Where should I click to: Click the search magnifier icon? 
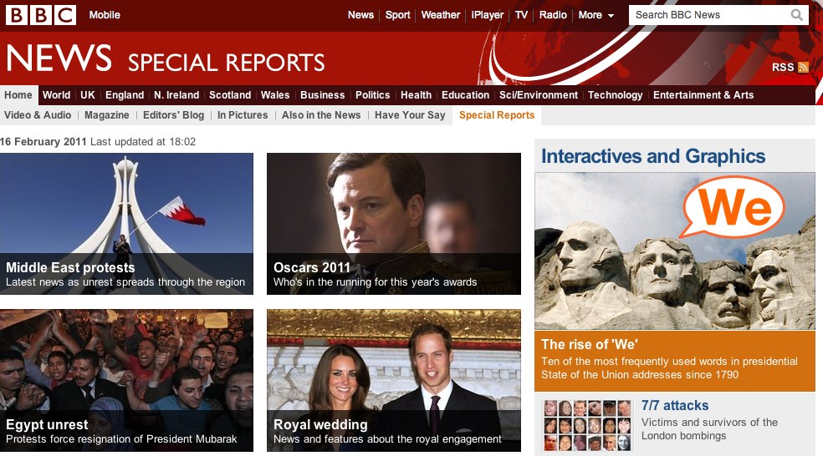point(797,15)
